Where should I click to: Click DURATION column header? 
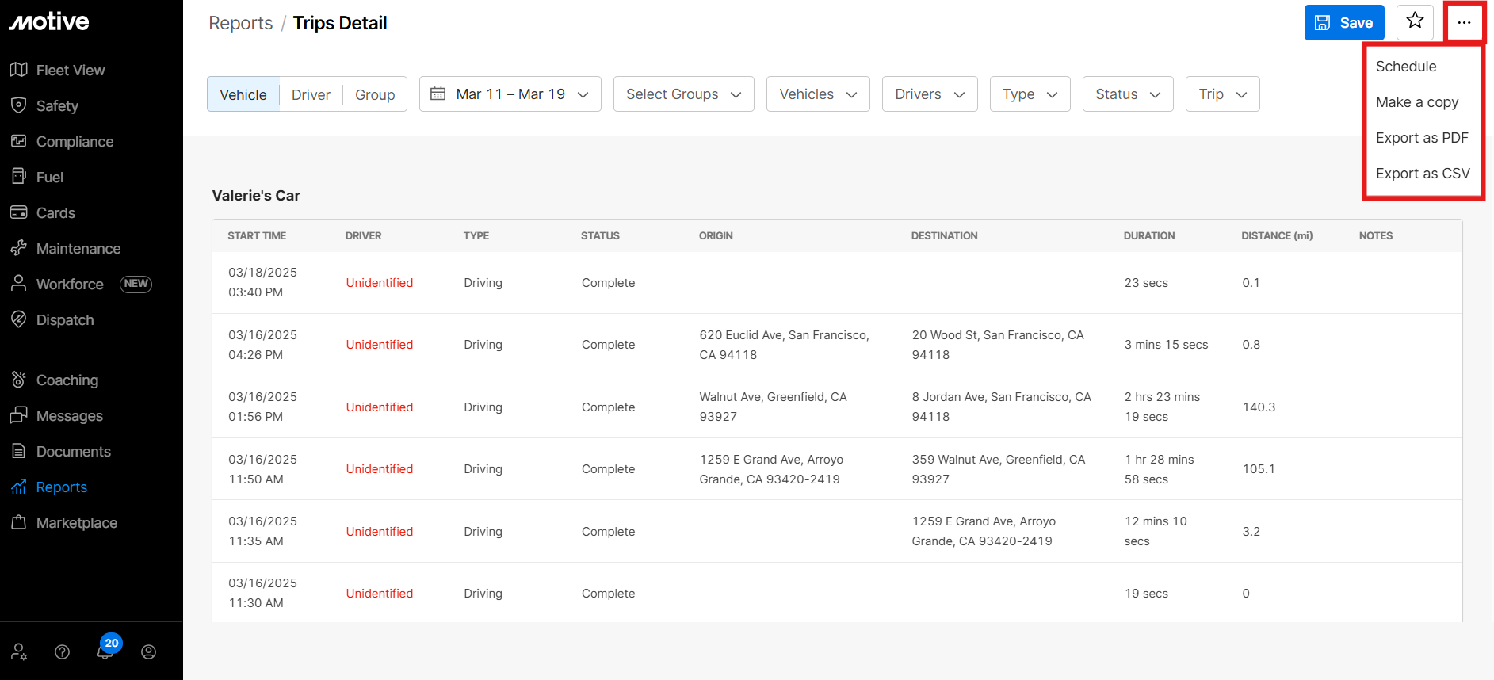click(1149, 235)
